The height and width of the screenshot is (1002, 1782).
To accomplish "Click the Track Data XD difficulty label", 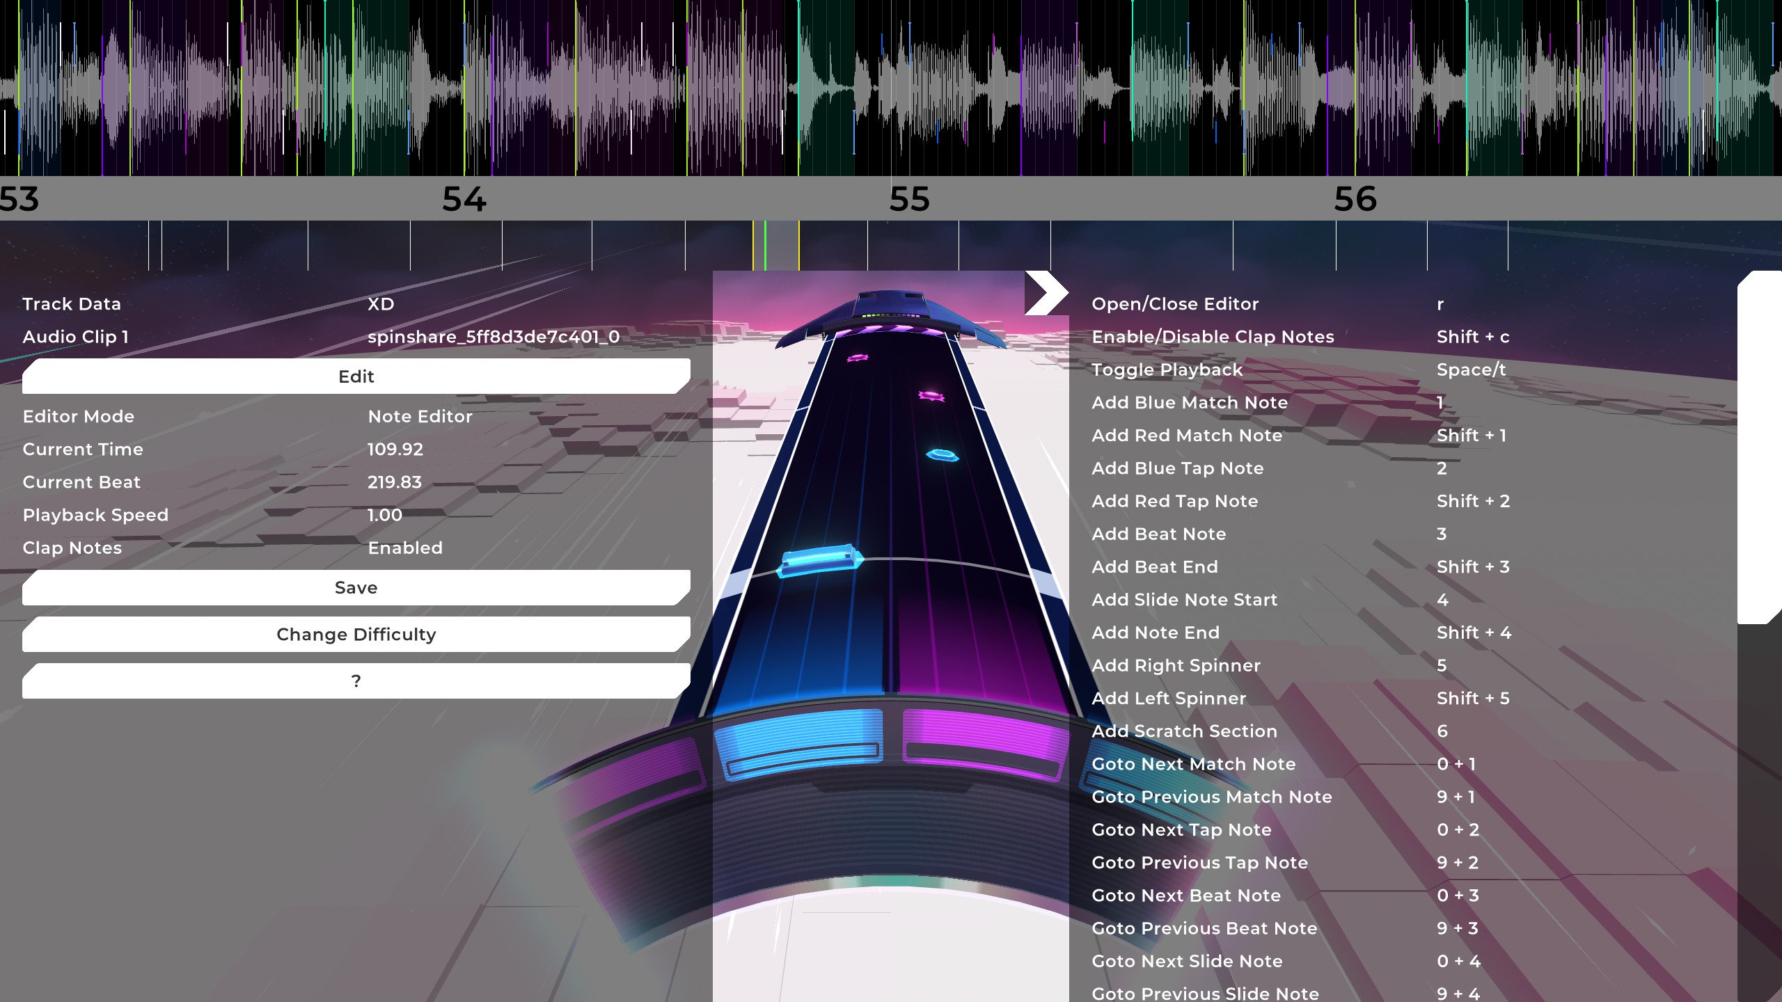I will [381, 304].
